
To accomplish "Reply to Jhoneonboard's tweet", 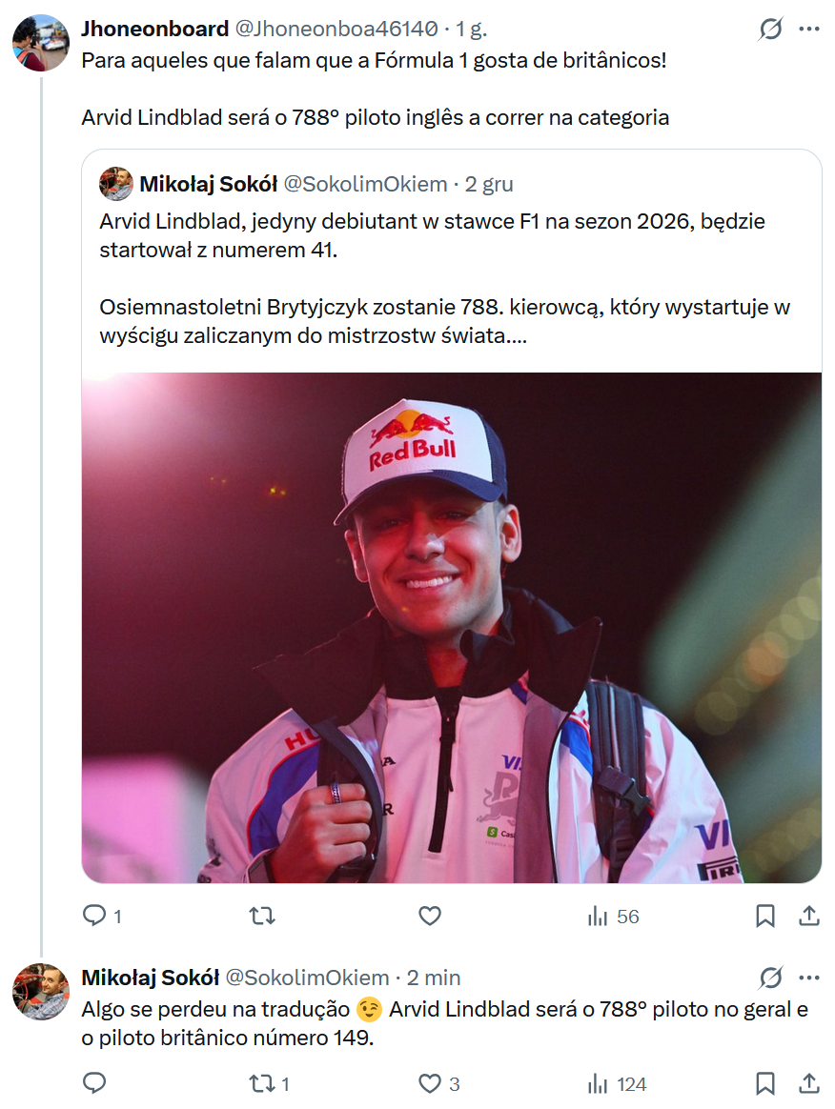I will tap(94, 917).
